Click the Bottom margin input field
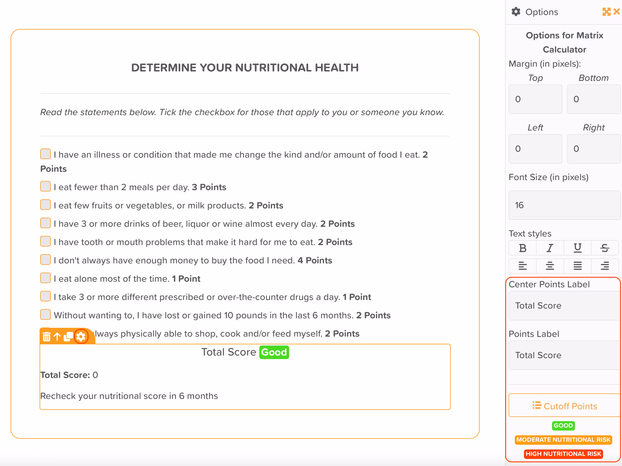The image size is (622, 466). (x=594, y=99)
